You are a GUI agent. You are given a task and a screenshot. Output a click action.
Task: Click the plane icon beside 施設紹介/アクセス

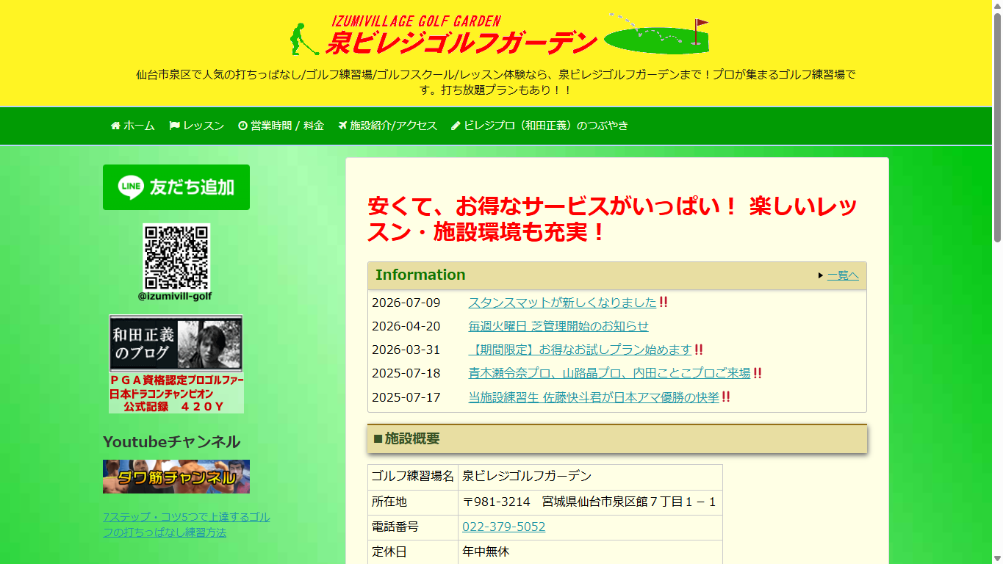click(x=342, y=126)
